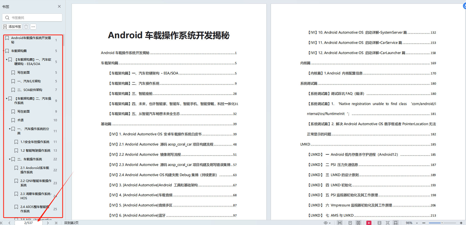Image resolution: width=466 pixels, height=225 pixels.
Task: Collapse the 一、汽车操作系统的分类 bookmark node
Action: point(10,129)
